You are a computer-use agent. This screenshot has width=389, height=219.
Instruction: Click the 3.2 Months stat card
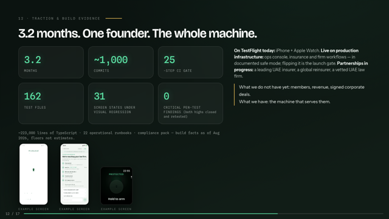pyautogui.click(x=51, y=62)
